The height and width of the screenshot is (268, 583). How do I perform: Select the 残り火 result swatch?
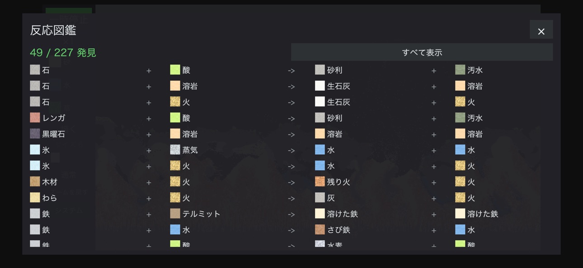[320, 182]
